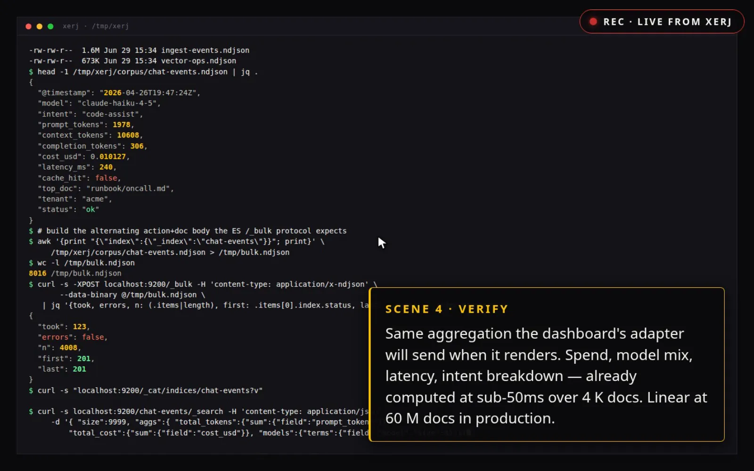Click the completion_tokens value 306
Screen dimensions: 754x471
click(137, 146)
